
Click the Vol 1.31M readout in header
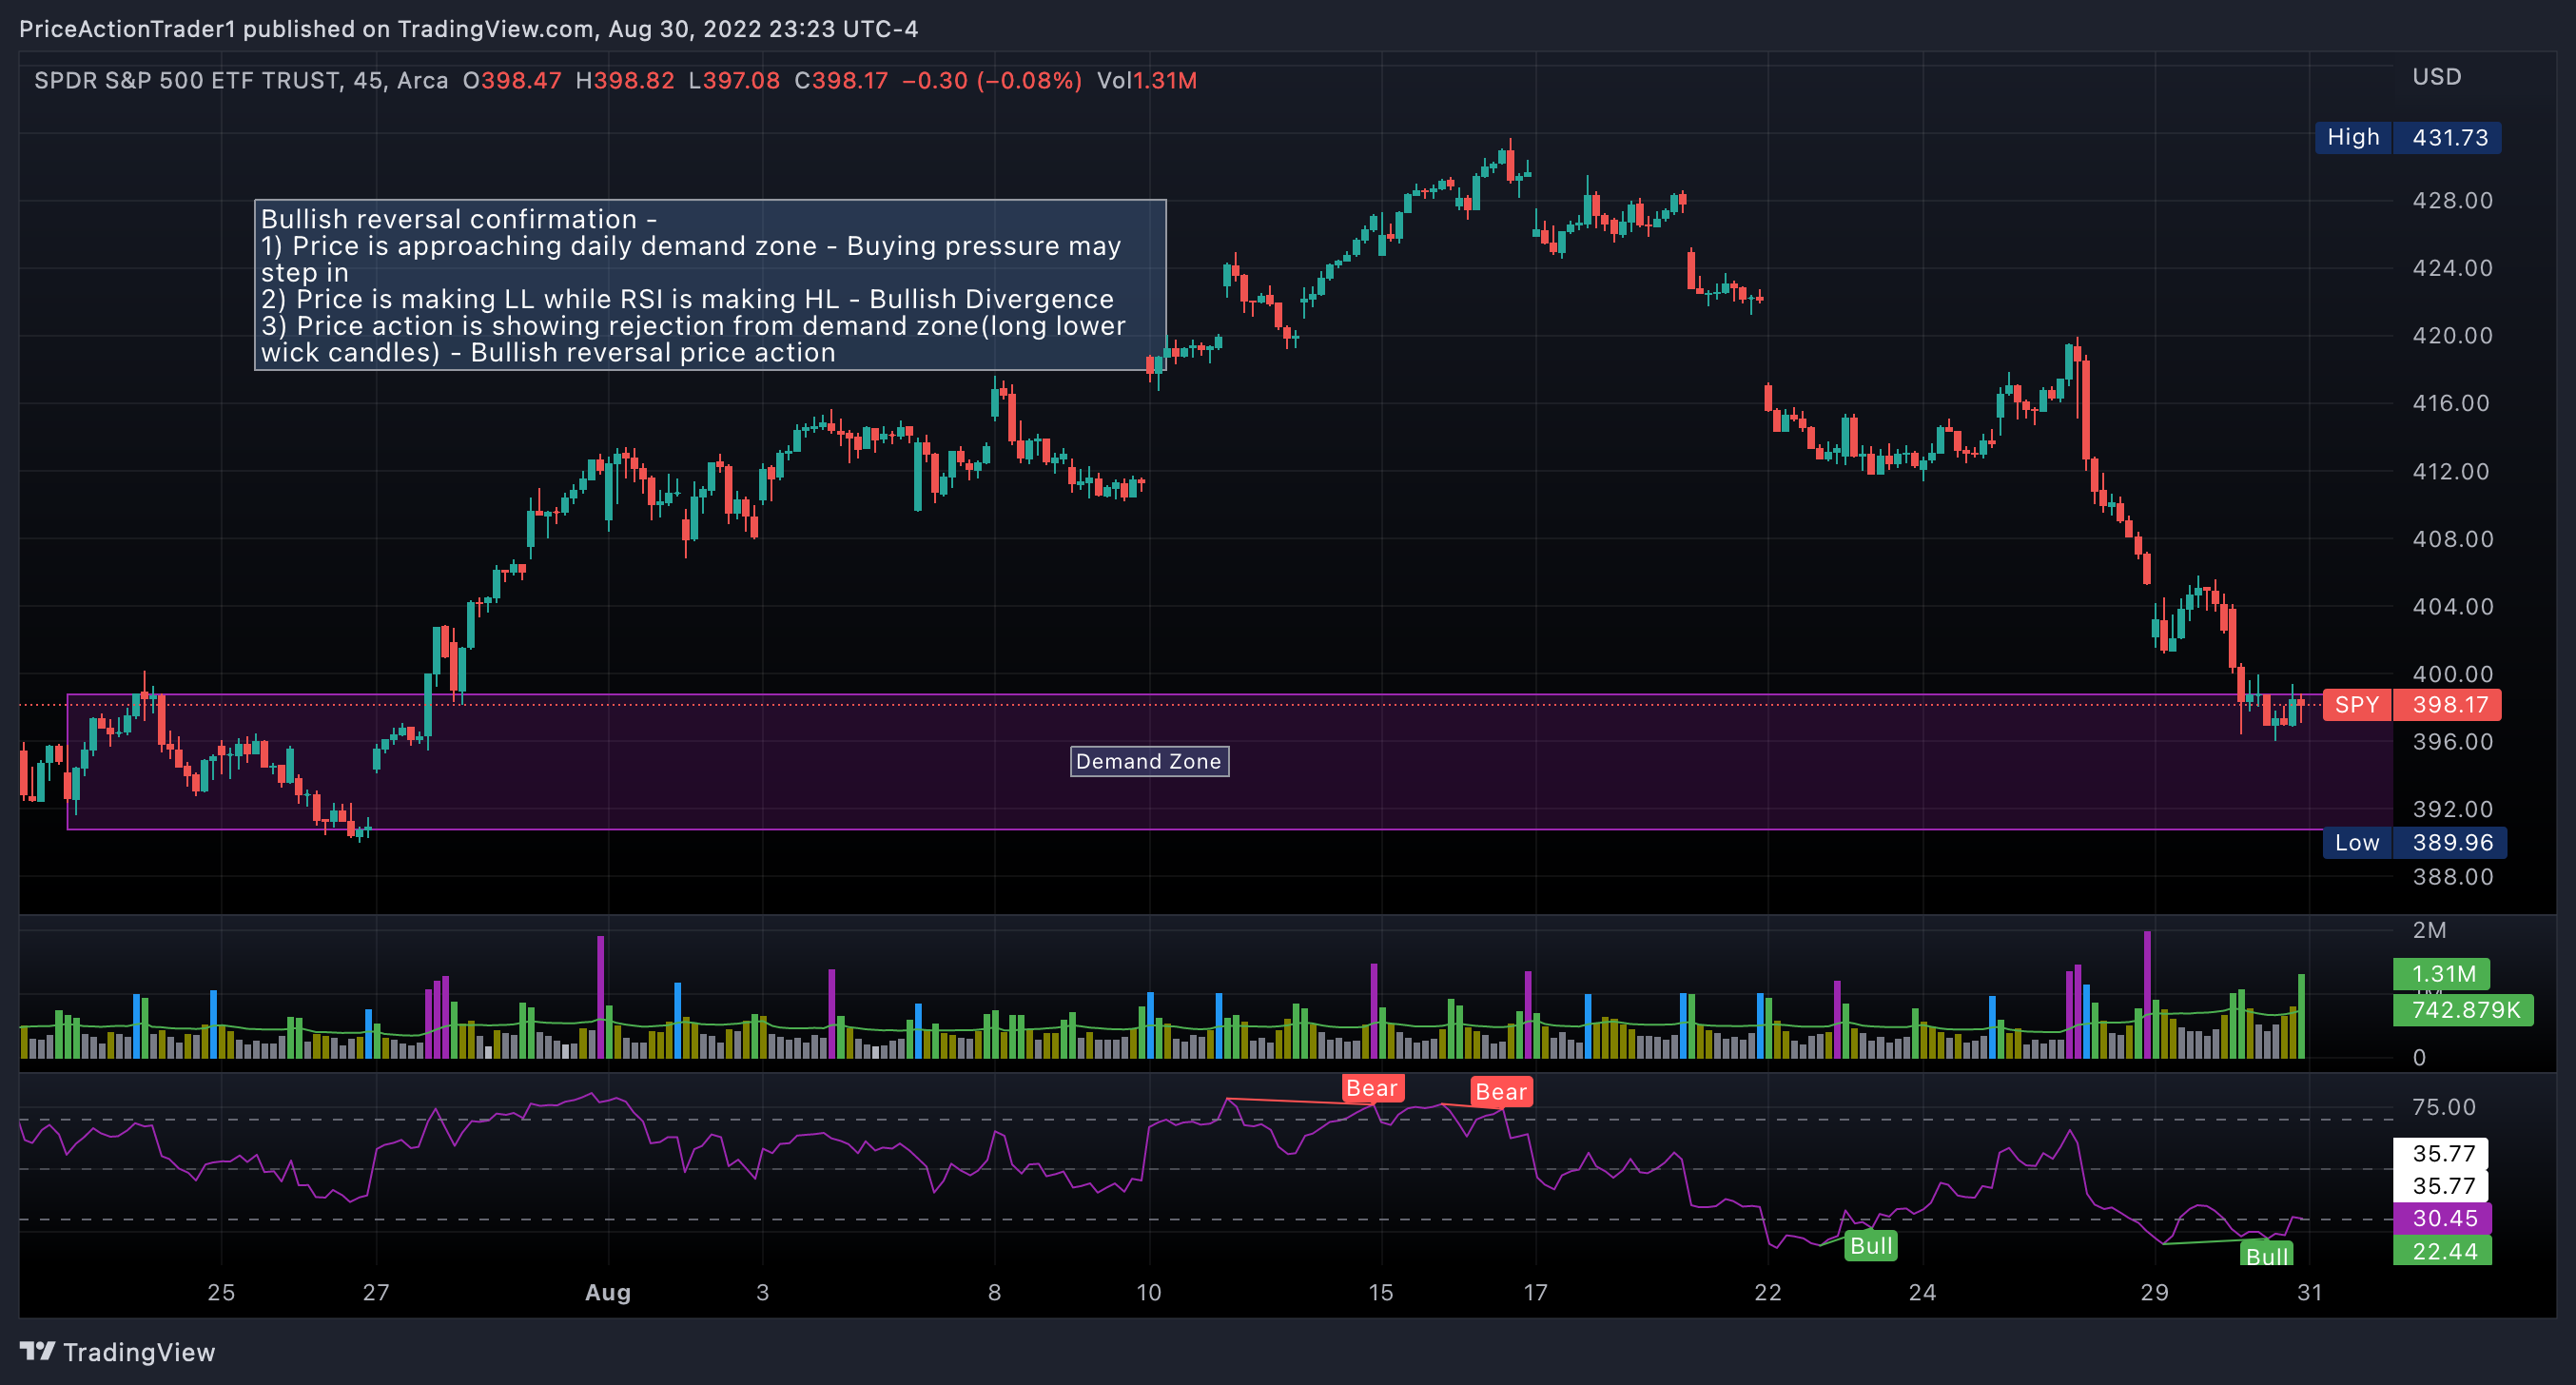[1147, 80]
